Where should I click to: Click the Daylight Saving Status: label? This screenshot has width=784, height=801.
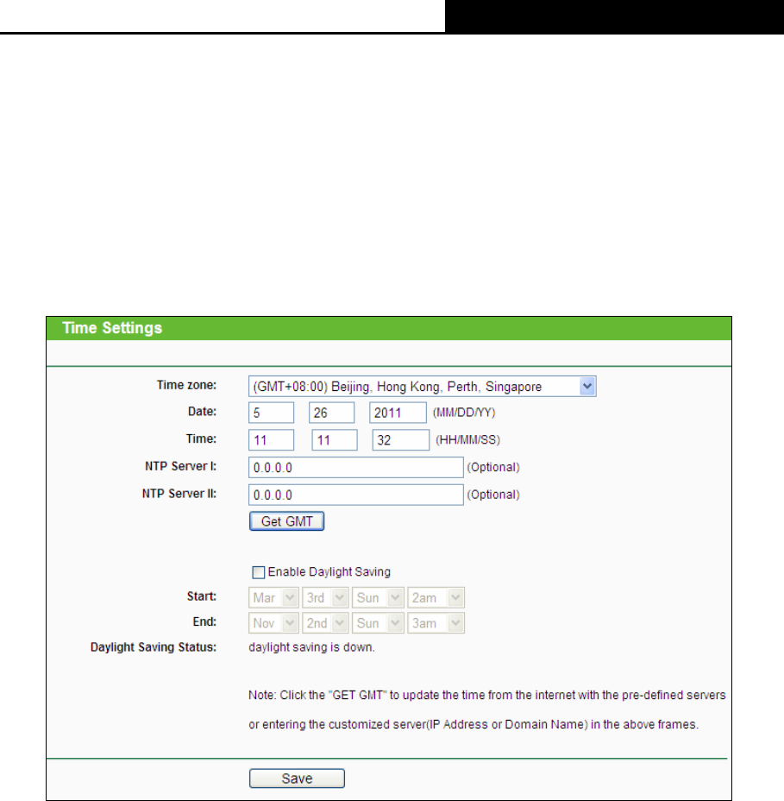click(x=154, y=647)
